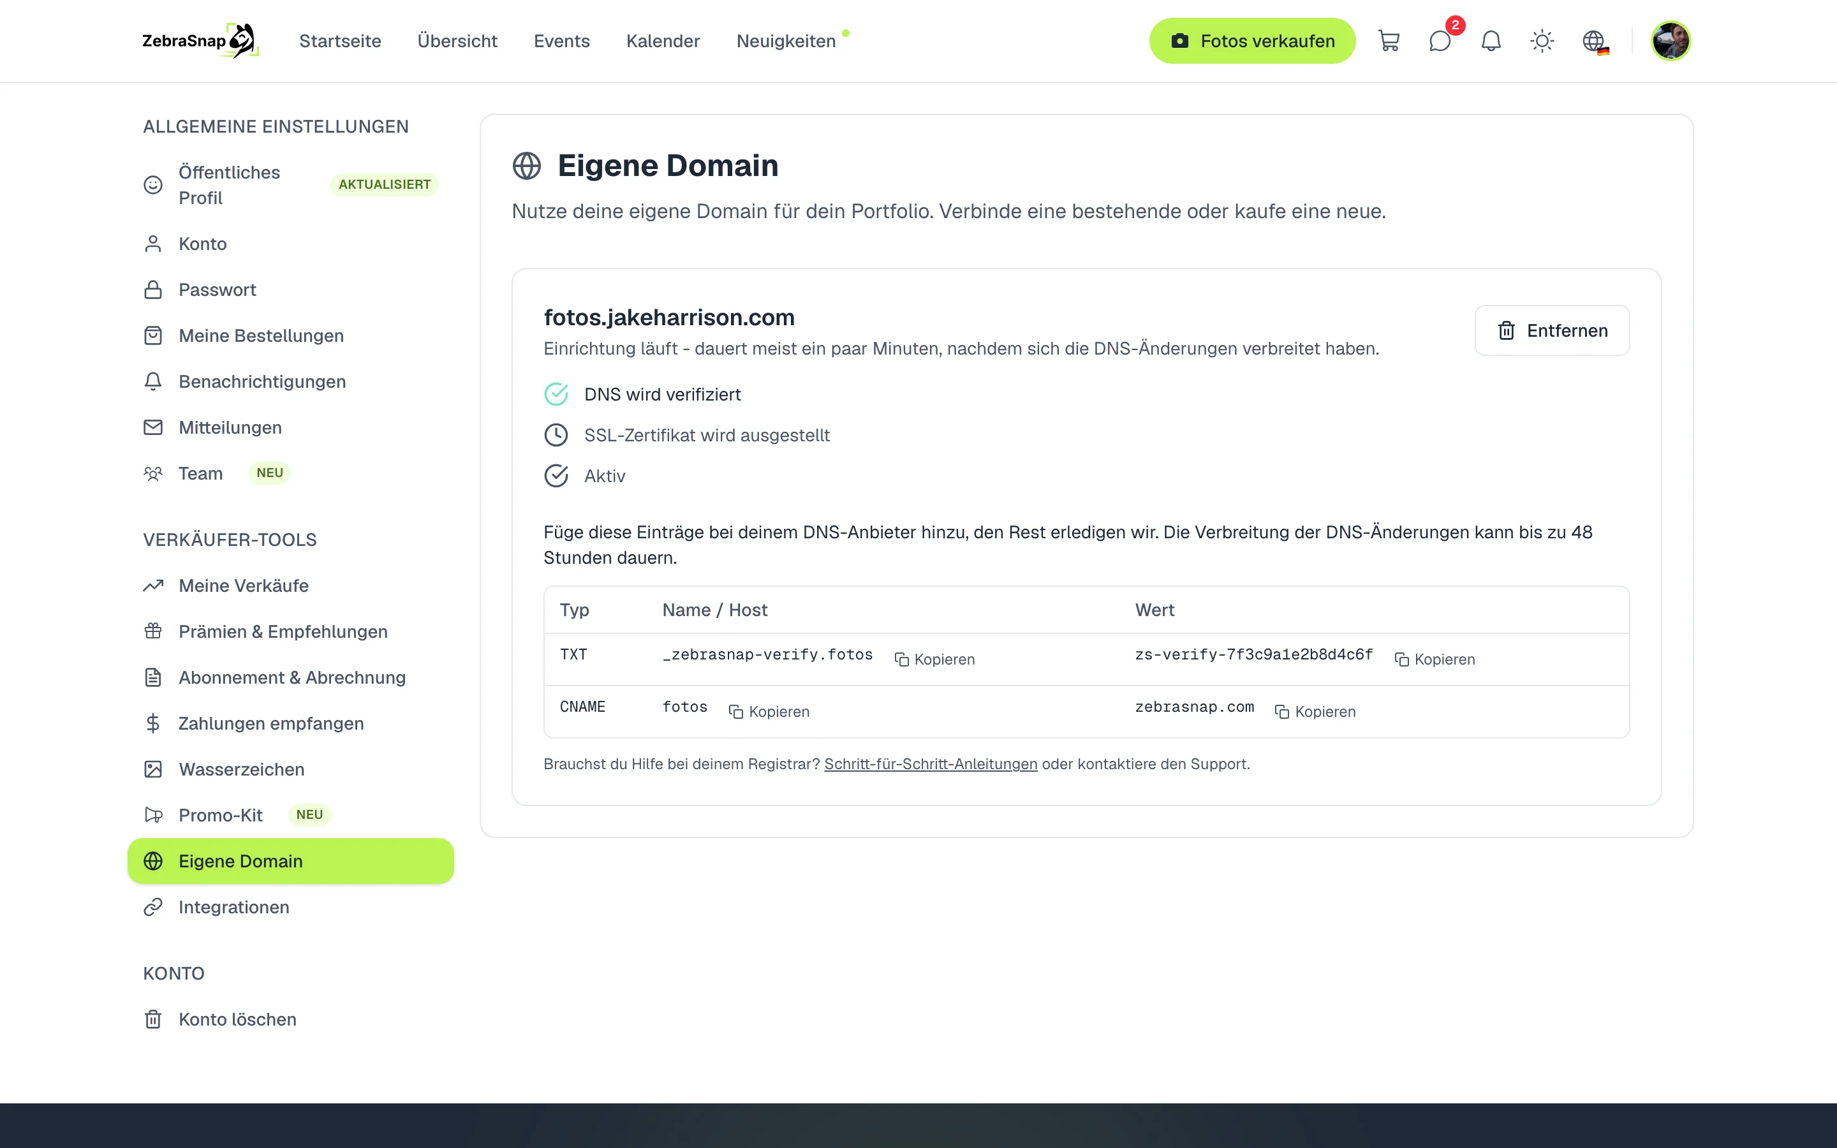Copy the zs-verify-7f3c9a1e2b8d4c6f value

(1435, 659)
